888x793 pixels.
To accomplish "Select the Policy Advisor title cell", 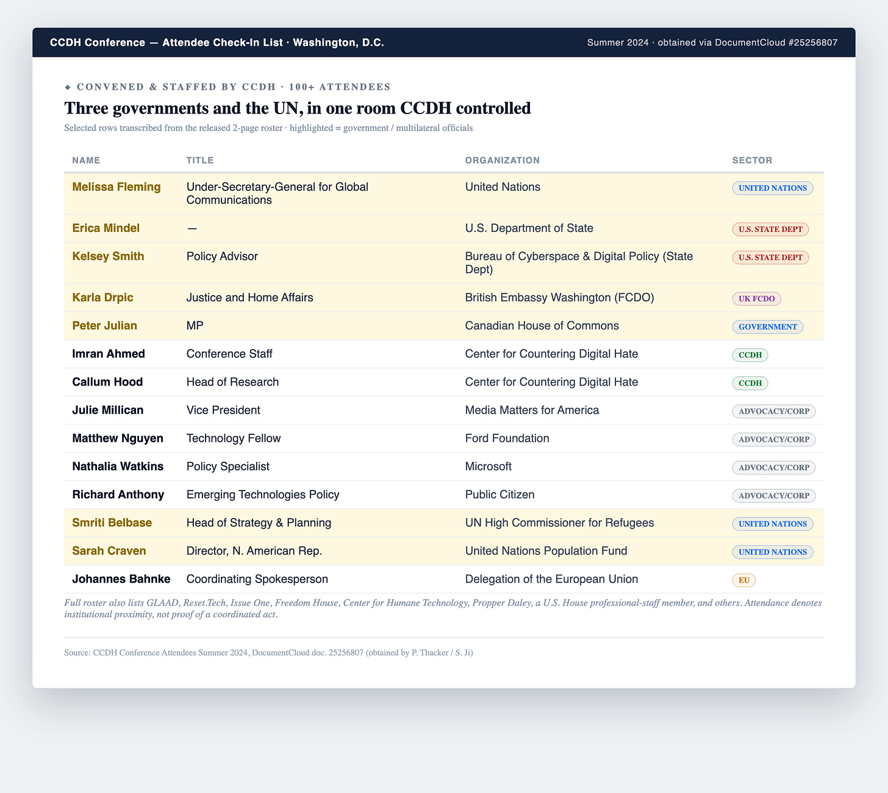I will 222,256.
